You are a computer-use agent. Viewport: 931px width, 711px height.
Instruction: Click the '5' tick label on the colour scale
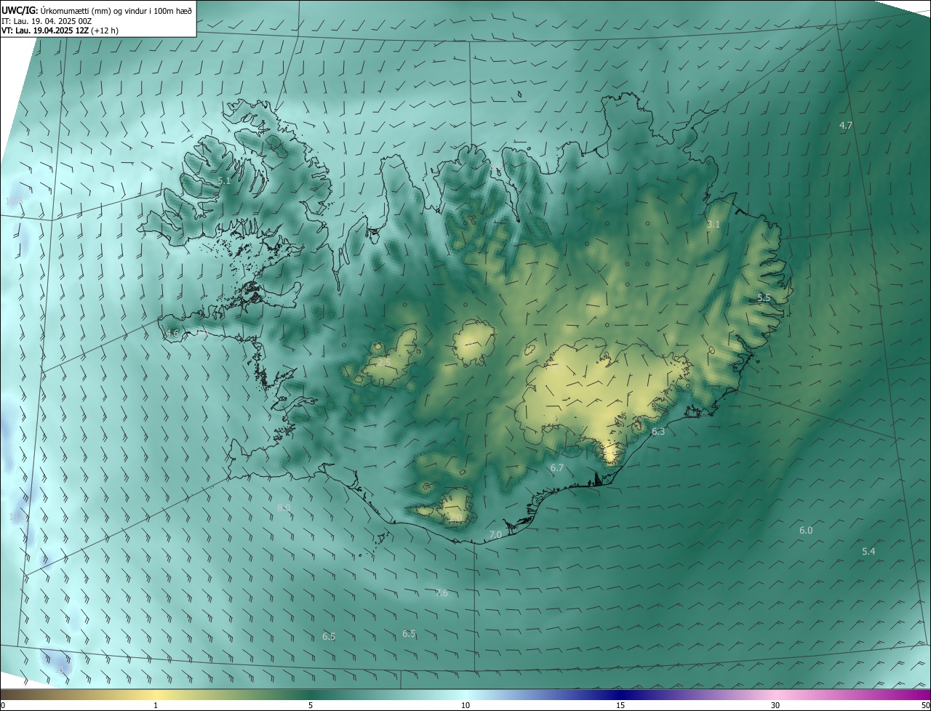pos(311,706)
